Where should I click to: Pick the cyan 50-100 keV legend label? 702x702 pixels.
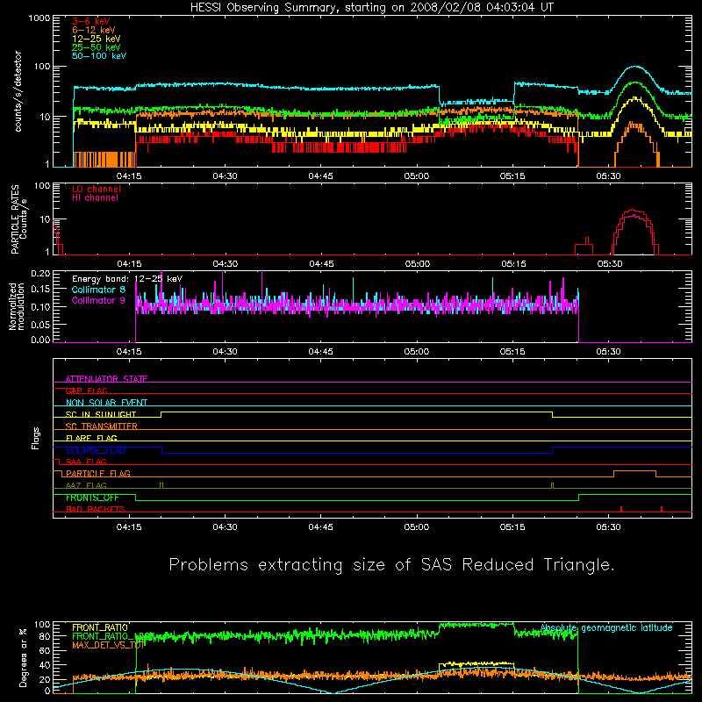(x=99, y=56)
